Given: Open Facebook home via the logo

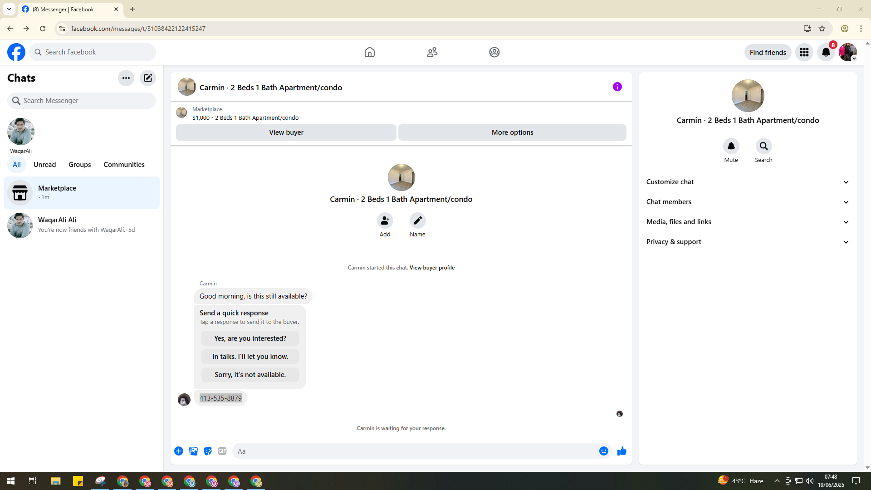Looking at the screenshot, I should 16,52.
